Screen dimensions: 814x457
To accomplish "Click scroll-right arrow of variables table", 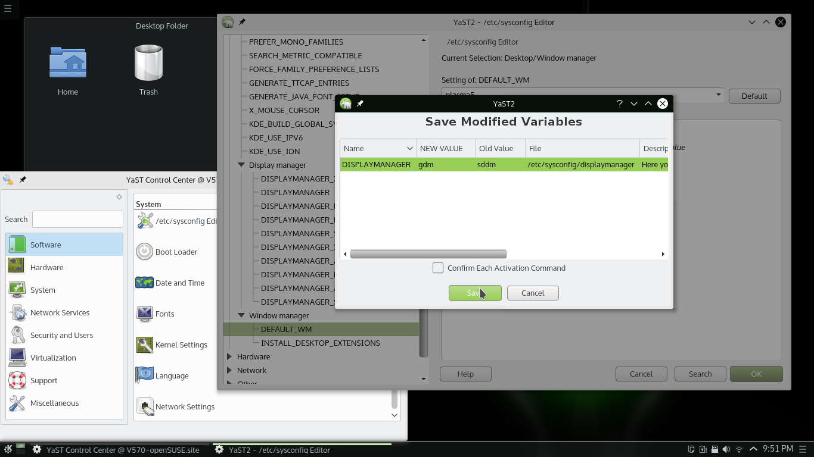I will (x=663, y=254).
